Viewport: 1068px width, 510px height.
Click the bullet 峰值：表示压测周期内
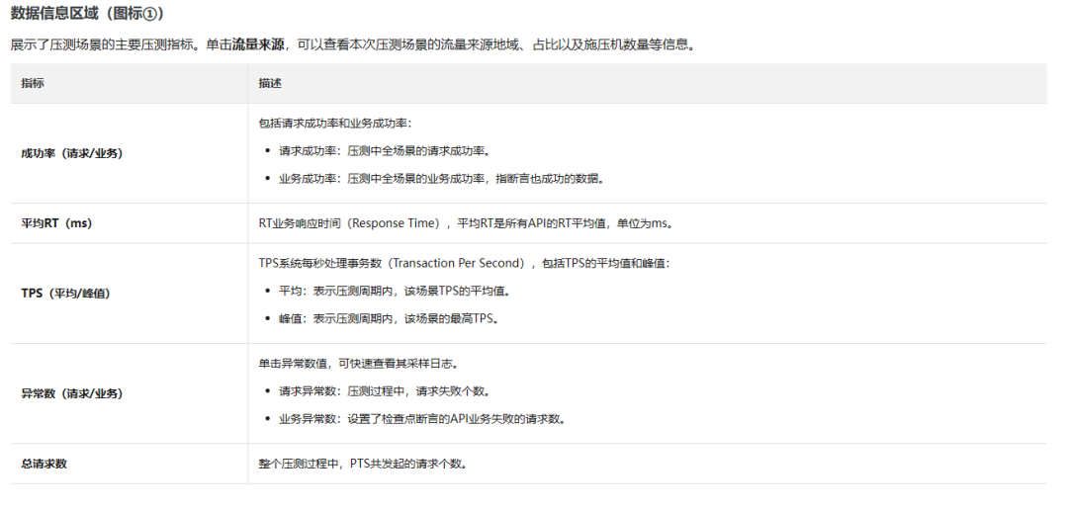tap(390, 318)
